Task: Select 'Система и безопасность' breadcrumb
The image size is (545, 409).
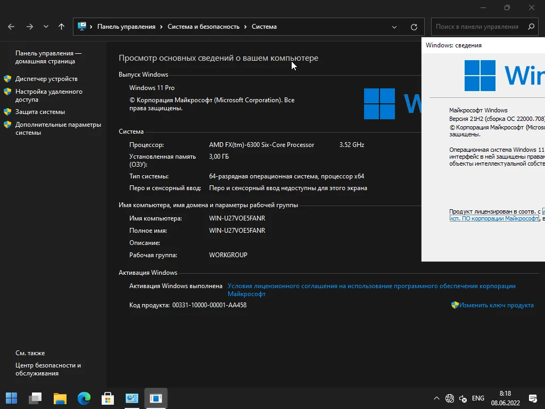Action: tap(203, 27)
